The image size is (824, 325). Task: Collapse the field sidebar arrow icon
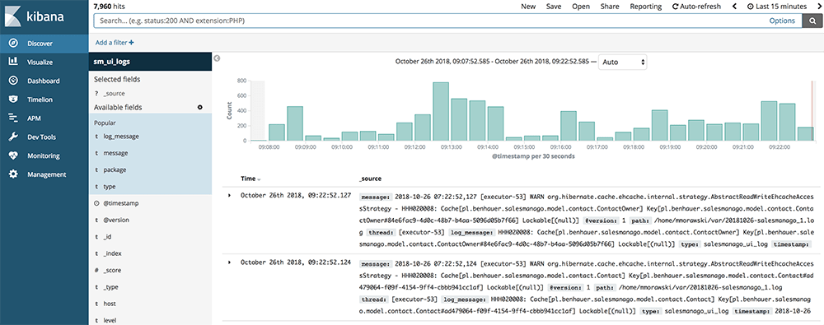(x=217, y=58)
